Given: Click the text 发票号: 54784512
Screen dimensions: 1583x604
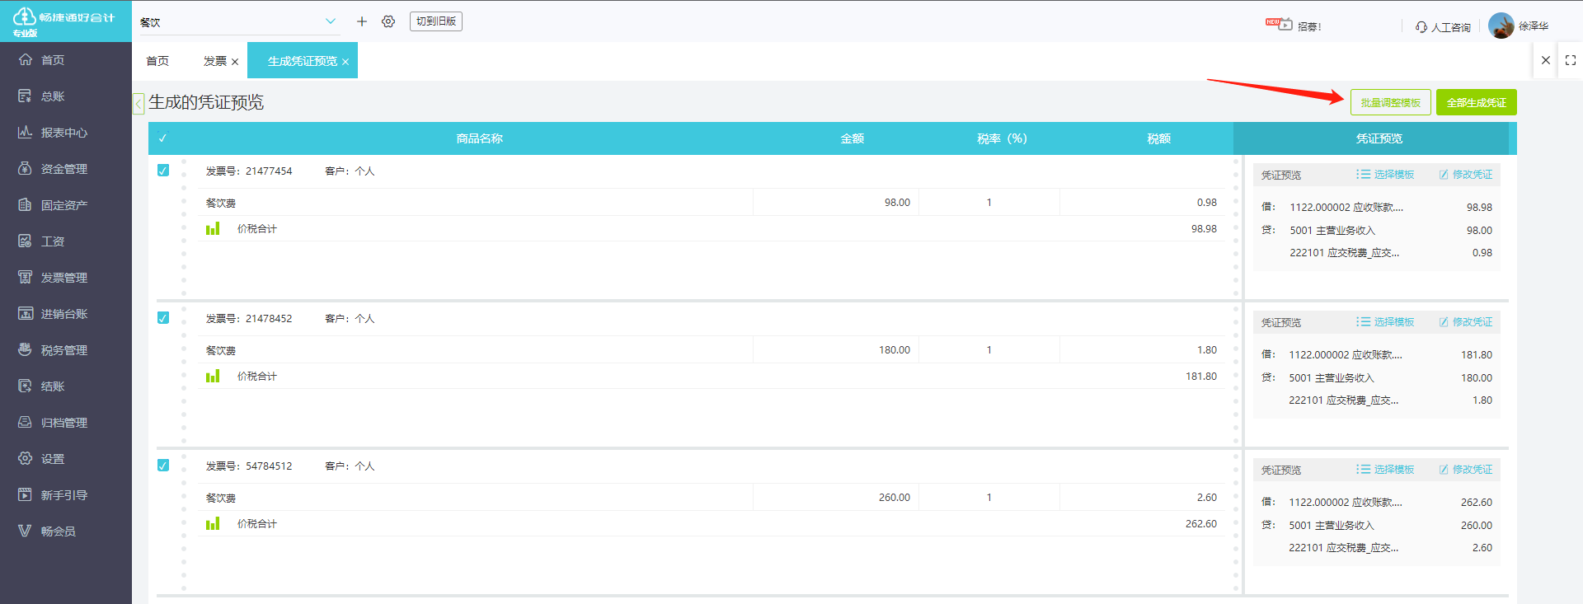Looking at the screenshot, I should point(249,466).
